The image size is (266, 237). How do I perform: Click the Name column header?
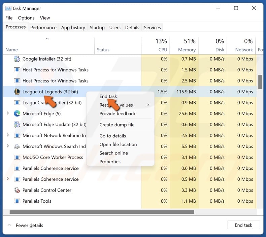[x=48, y=45]
